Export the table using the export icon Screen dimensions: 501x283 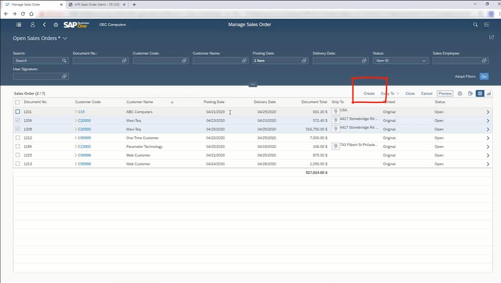(470, 93)
